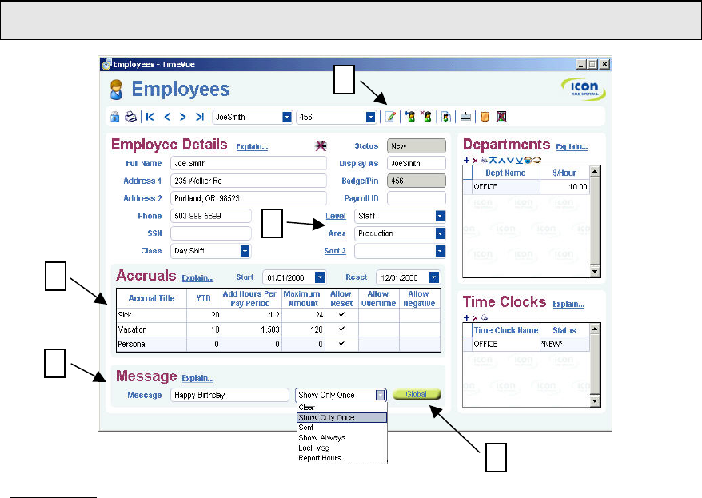The width and height of the screenshot is (702, 498).
Task: Click the Sort 3 label link
Action: [x=335, y=251]
